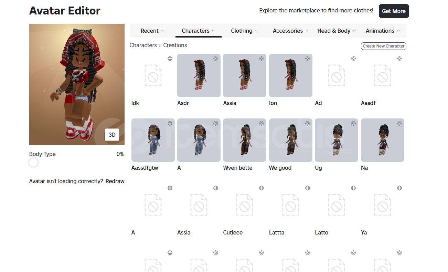Click Characters breadcrumb link
This screenshot has height=272, width=448.
(143, 45)
